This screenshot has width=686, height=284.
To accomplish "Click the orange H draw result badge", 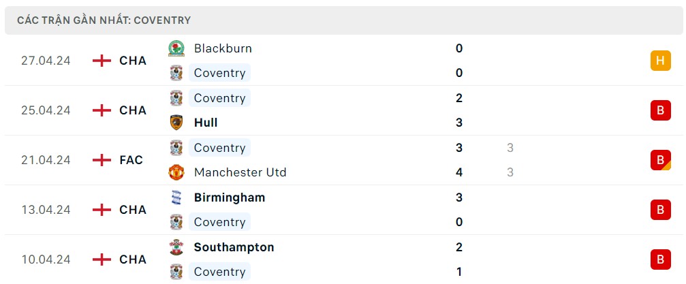I will [659, 61].
